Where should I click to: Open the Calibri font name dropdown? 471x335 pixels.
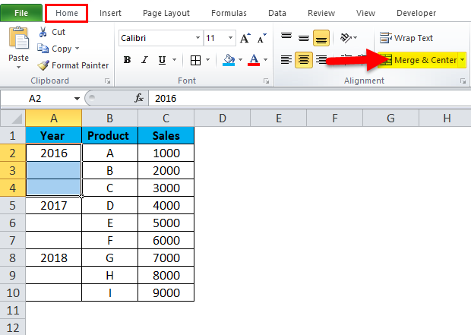198,38
